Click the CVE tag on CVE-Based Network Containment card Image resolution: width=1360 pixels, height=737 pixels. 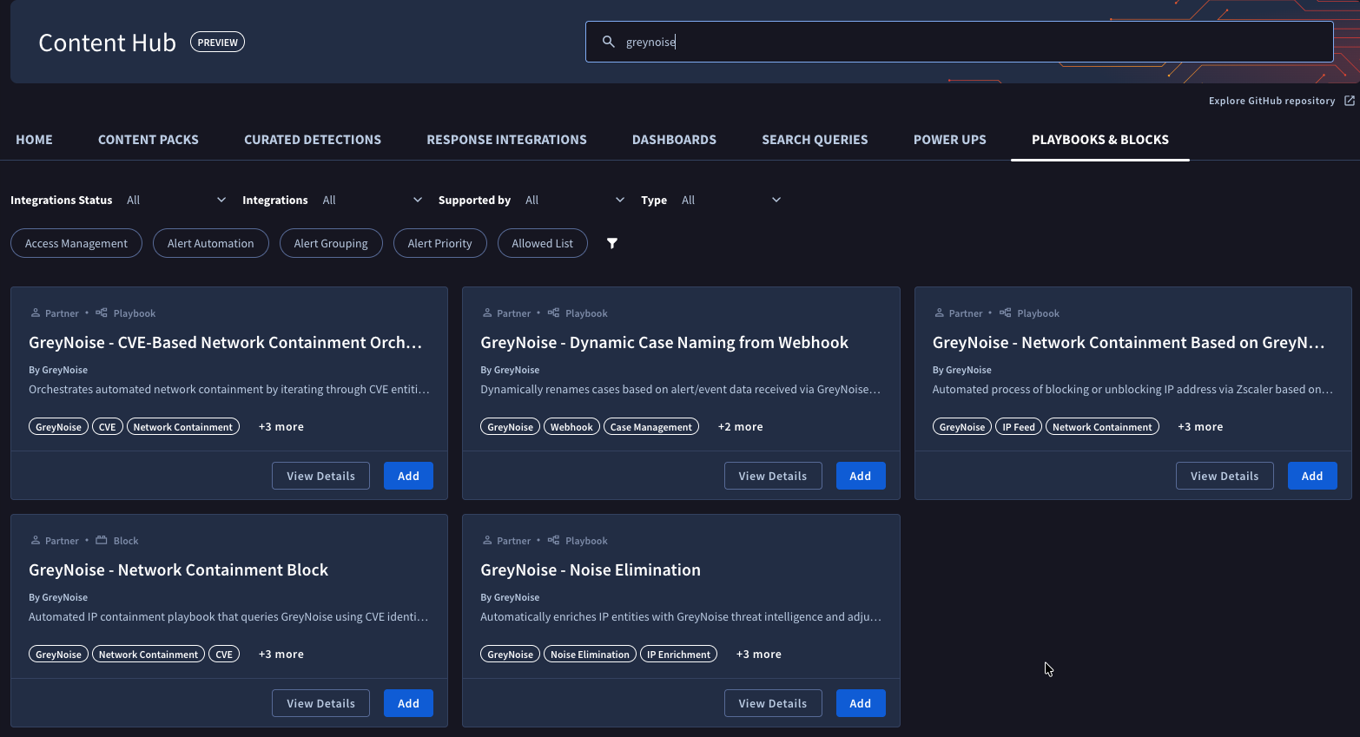coord(108,427)
